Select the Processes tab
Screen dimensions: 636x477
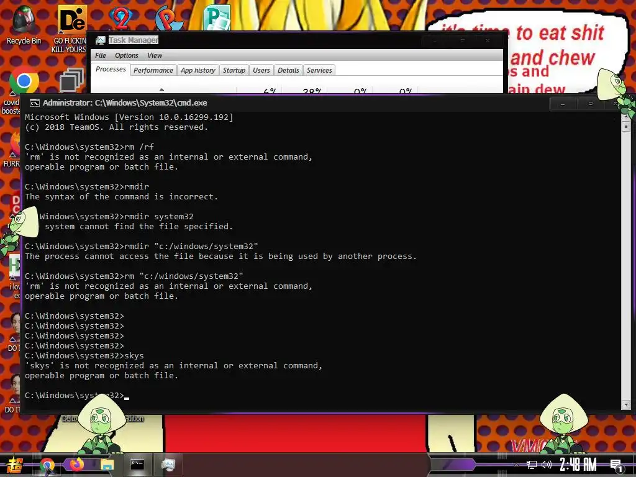coord(111,70)
